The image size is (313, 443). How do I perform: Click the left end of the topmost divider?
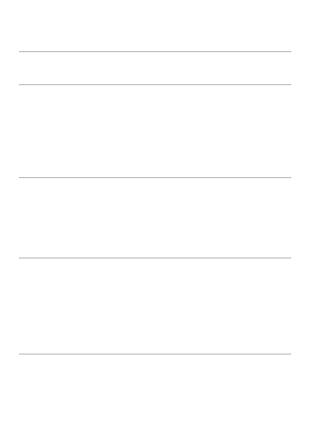[19, 52]
